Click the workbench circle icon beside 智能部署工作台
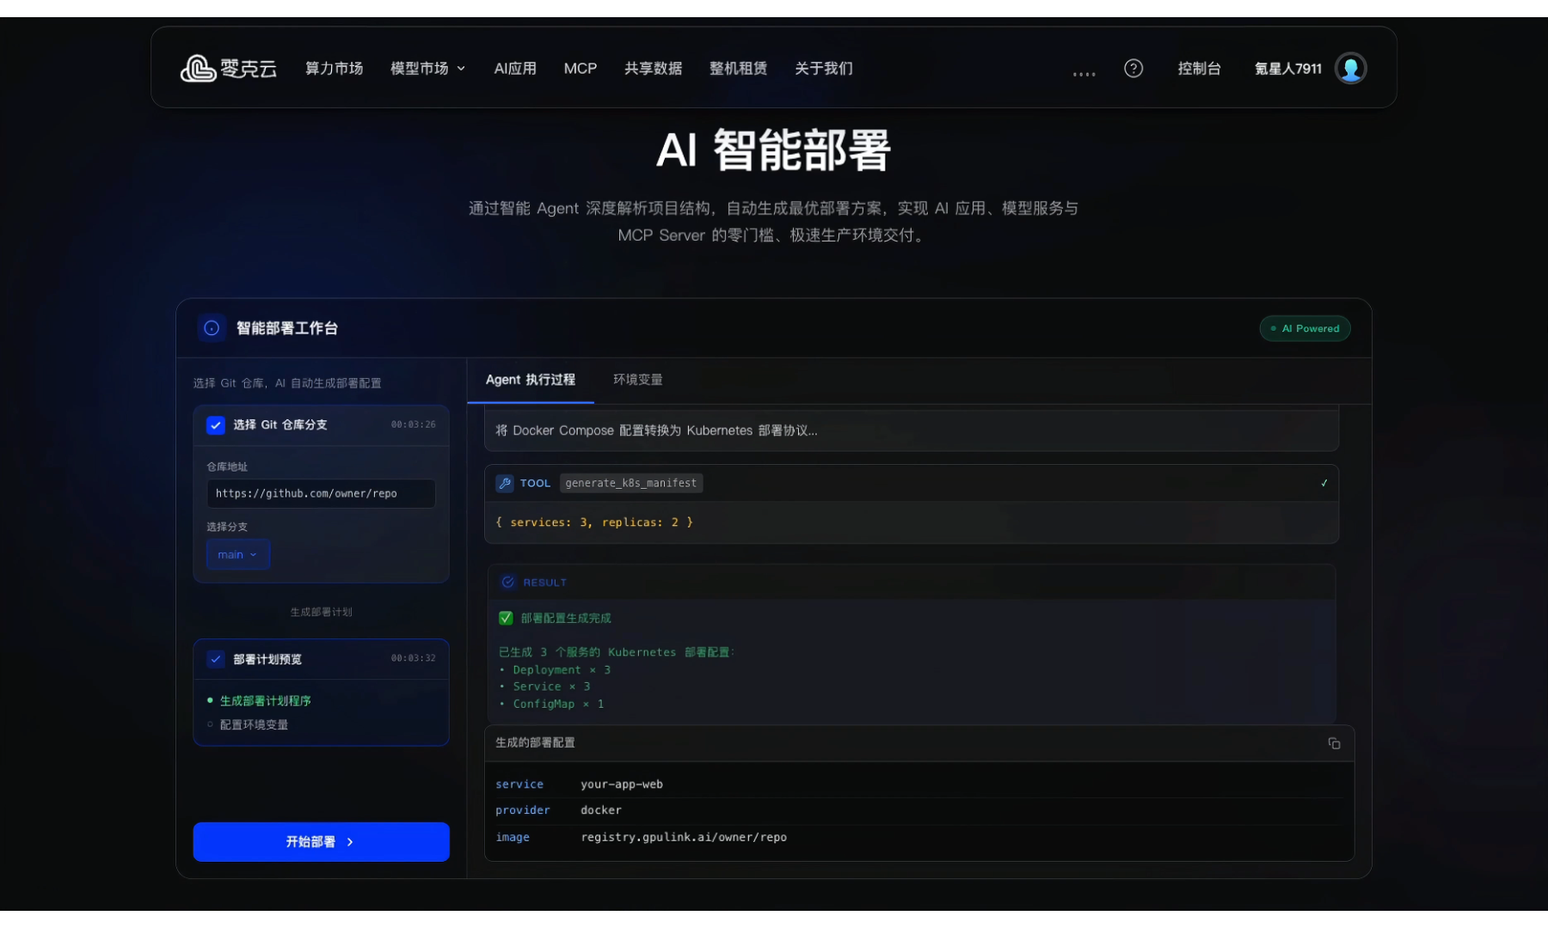1548x928 pixels. click(x=212, y=328)
